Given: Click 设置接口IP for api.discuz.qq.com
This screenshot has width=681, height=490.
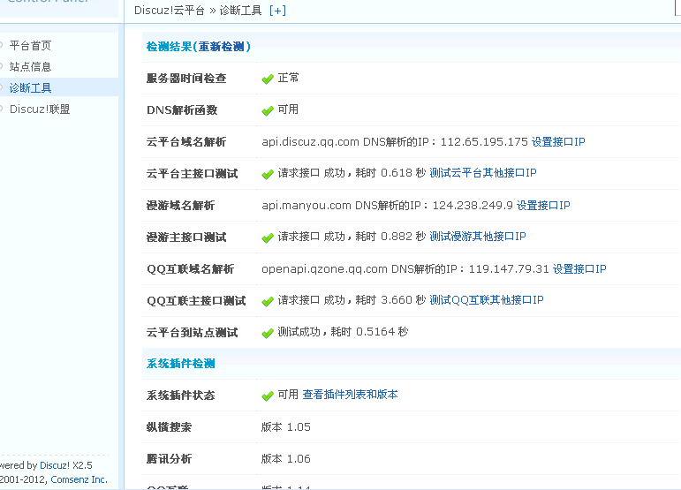Looking at the screenshot, I should 558,142.
